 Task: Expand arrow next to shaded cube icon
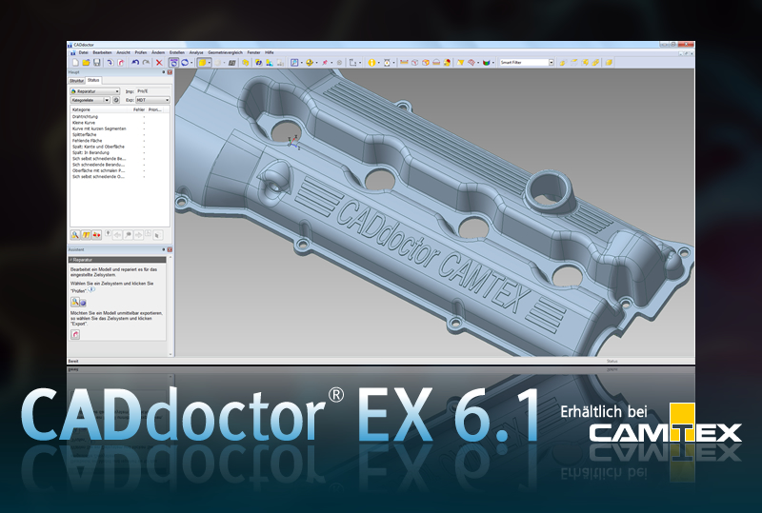point(210,63)
